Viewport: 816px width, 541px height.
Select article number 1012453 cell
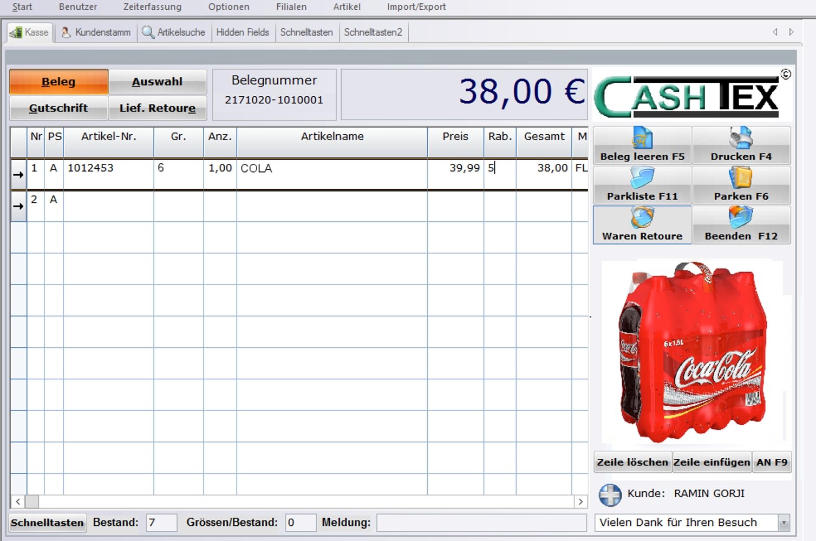[x=108, y=174]
